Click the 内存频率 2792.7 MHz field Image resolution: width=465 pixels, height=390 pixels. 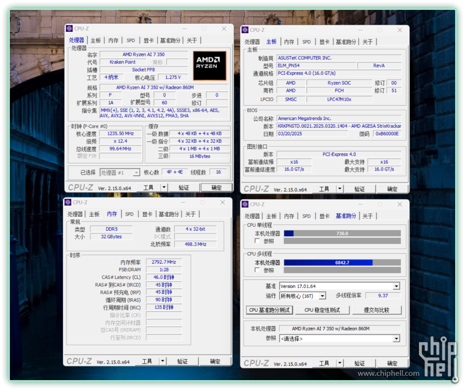click(x=164, y=262)
